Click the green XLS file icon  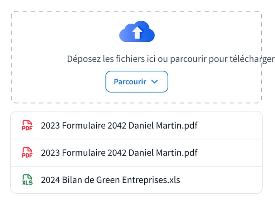point(27,180)
